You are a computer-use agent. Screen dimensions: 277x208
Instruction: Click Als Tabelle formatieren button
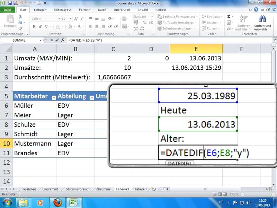click(177, 23)
